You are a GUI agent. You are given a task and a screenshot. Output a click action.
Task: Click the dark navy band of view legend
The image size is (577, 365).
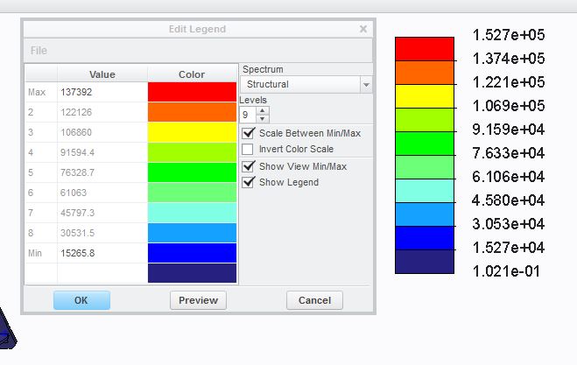point(425,262)
